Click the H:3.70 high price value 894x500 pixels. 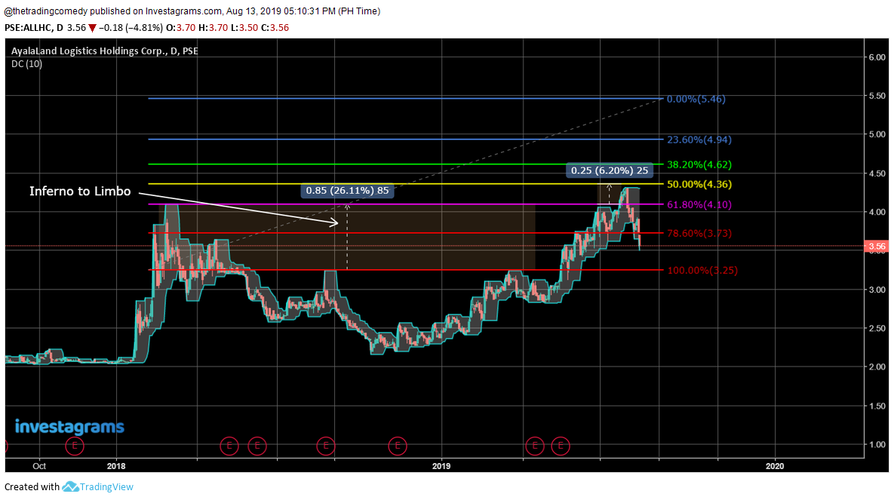click(214, 28)
